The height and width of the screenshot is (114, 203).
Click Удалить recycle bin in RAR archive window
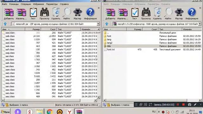(157, 14)
